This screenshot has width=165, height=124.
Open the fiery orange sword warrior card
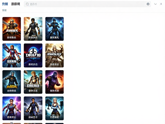coord(12,29)
